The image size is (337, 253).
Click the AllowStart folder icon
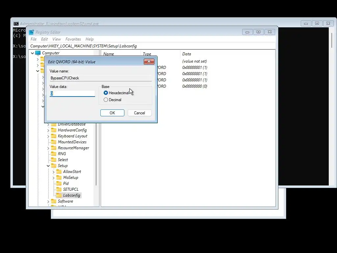59,171
